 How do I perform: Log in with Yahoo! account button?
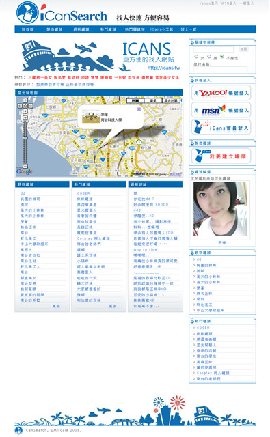tap(221, 93)
